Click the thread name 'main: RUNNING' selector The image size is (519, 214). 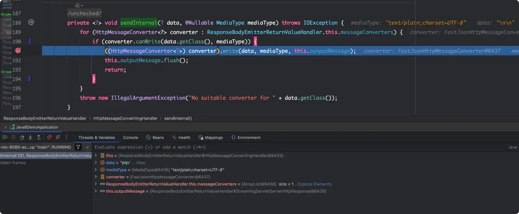click(35, 147)
